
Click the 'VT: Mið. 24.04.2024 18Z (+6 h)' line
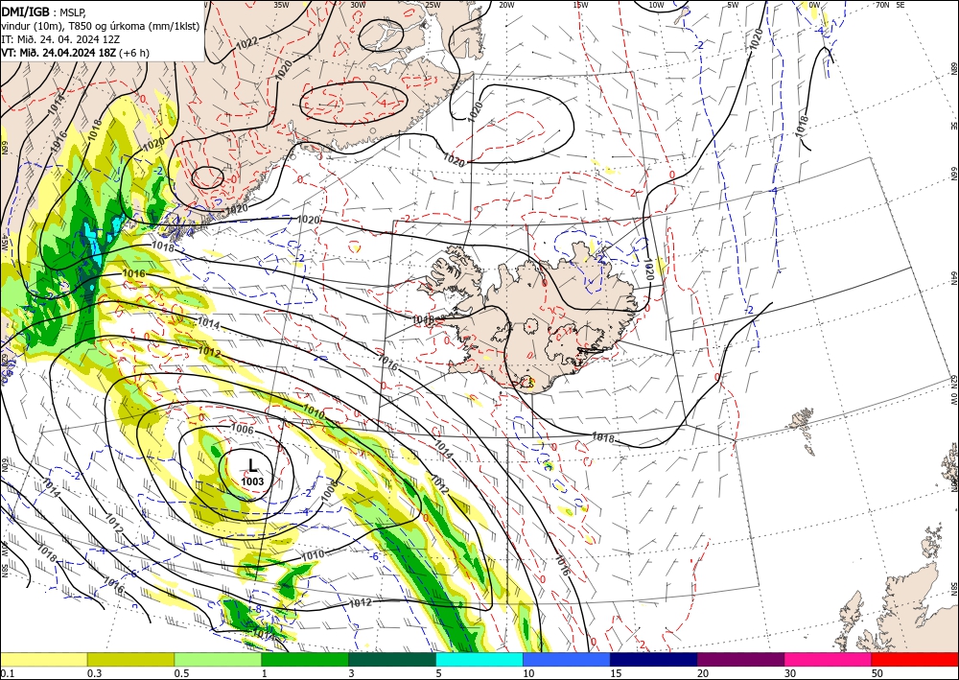[x=75, y=53]
